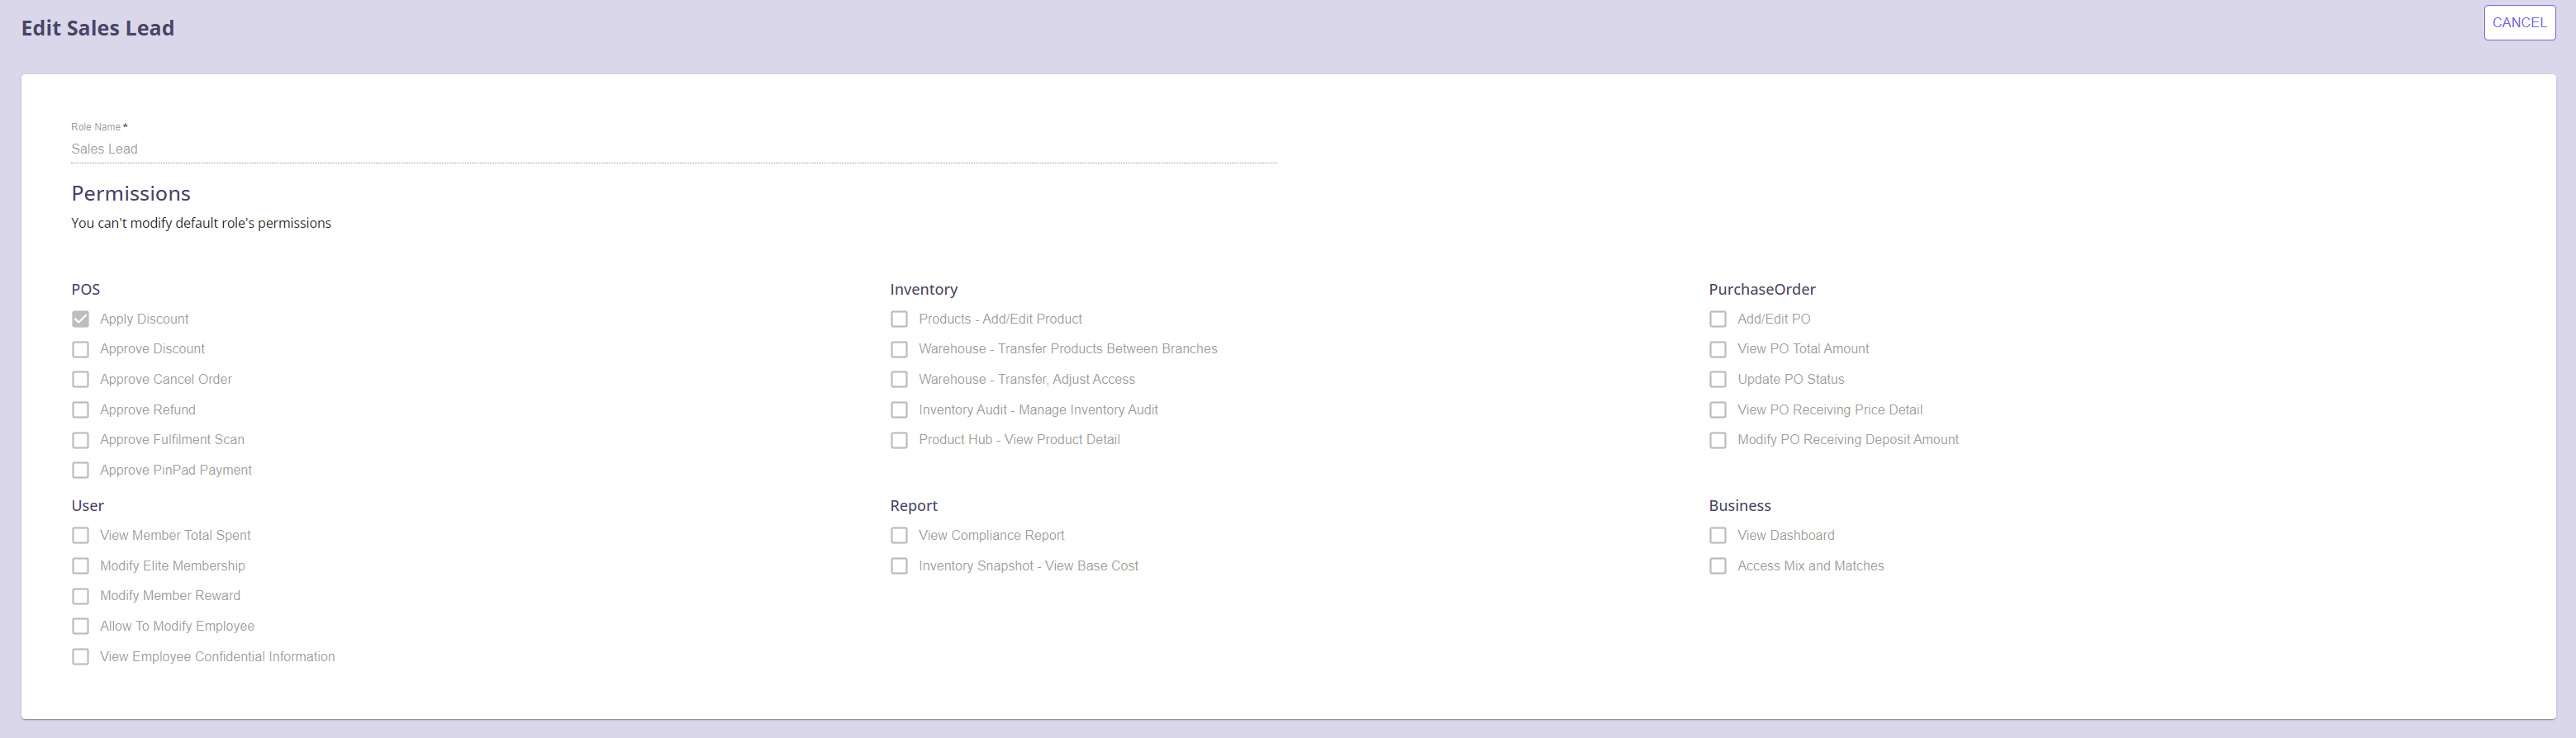
Task: Enable Modify PO Receiving Deposit Amount checkbox
Action: (x=1718, y=440)
